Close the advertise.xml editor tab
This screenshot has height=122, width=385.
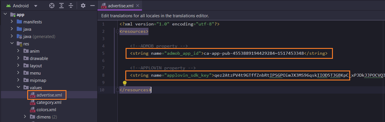click(138, 6)
